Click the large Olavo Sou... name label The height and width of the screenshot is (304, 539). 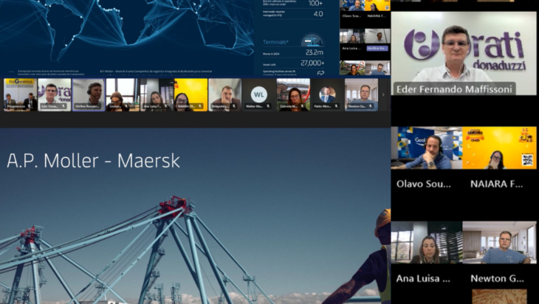(x=423, y=184)
